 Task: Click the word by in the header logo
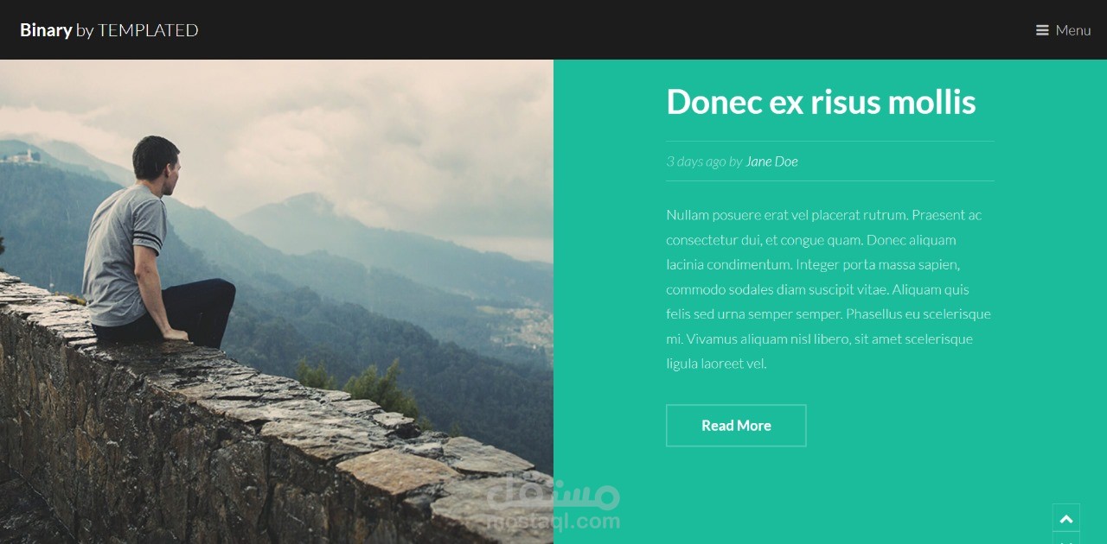[x=85, y=30]
